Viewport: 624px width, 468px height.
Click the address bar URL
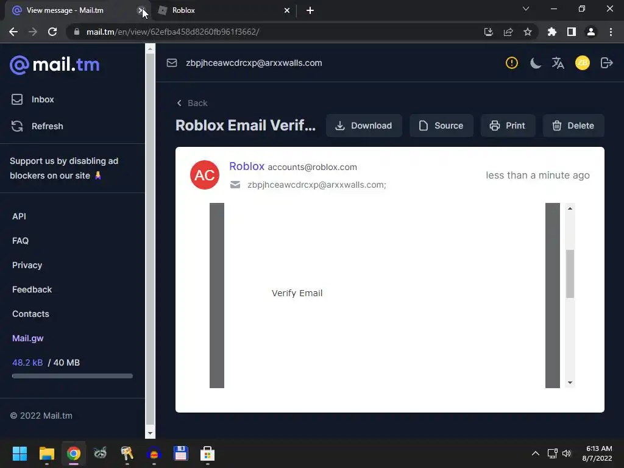point(173,32)
